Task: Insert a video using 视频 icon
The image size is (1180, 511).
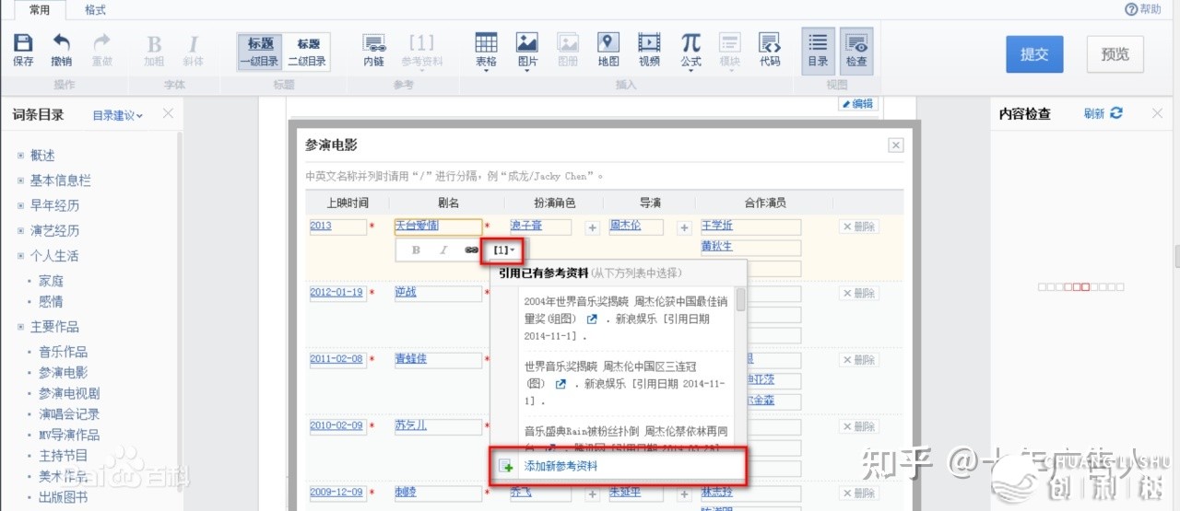Action: point(649,43)
